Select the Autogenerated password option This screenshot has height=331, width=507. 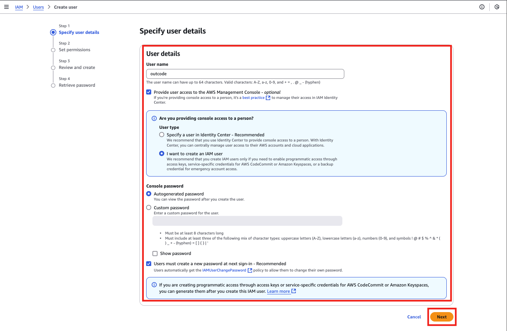[149, 194]
